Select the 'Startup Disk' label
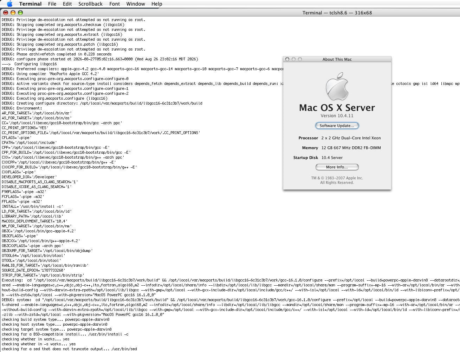The width and height of the screenshot is (460, 352). coord(306,158)
